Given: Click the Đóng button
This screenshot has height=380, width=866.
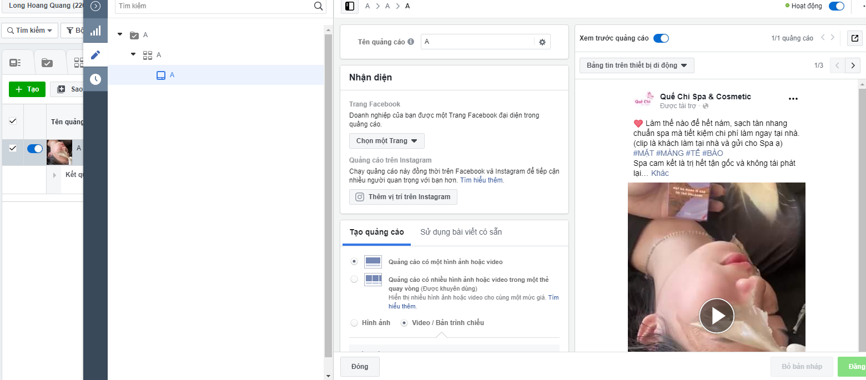Looking at the screenshot, I should 360,367.
